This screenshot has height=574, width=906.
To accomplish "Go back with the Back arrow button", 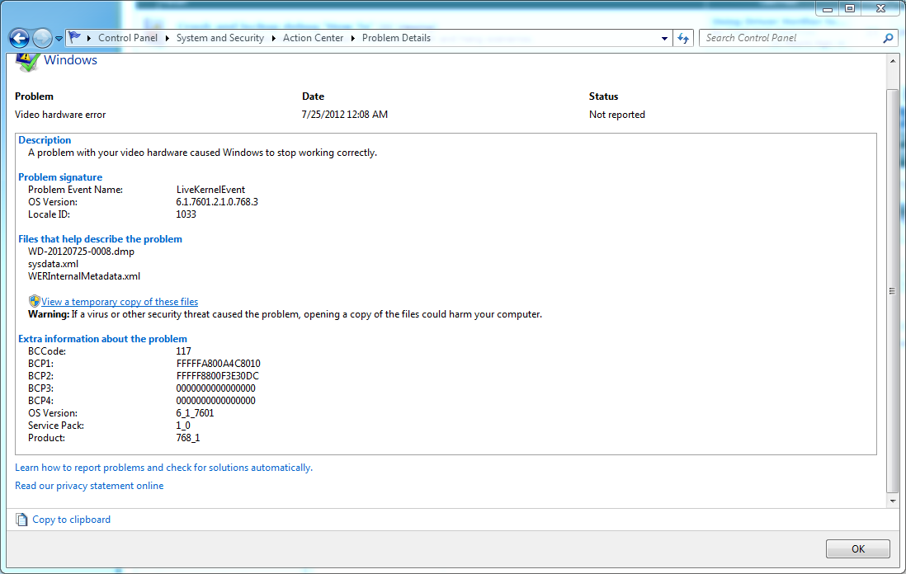I will 19,39.
